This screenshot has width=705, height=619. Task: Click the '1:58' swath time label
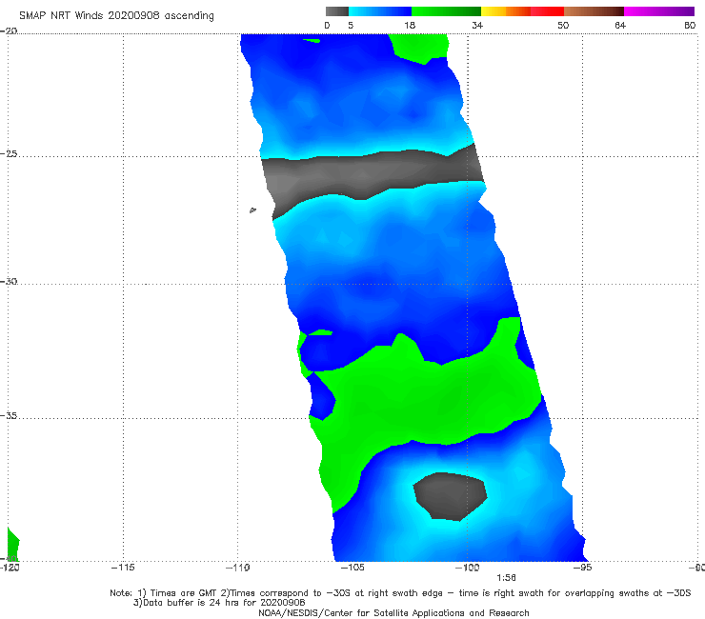click(506, 578)
